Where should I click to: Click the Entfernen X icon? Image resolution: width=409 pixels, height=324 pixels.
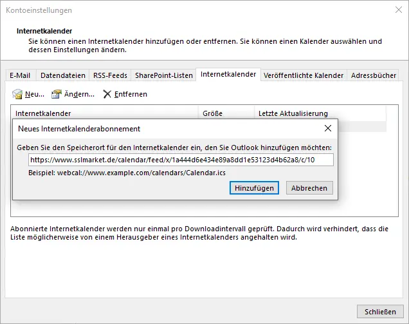coord(107,94)
